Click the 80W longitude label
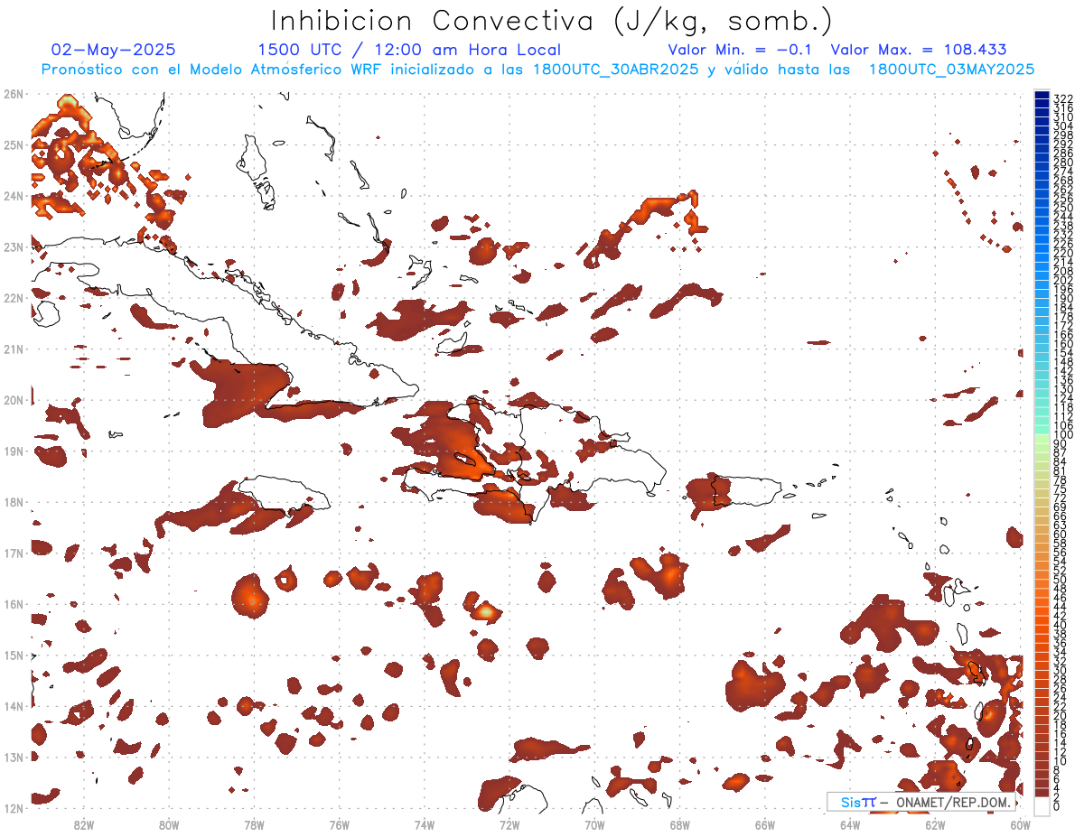Viewport: 1084px width, 837px height. coord(168,824)
